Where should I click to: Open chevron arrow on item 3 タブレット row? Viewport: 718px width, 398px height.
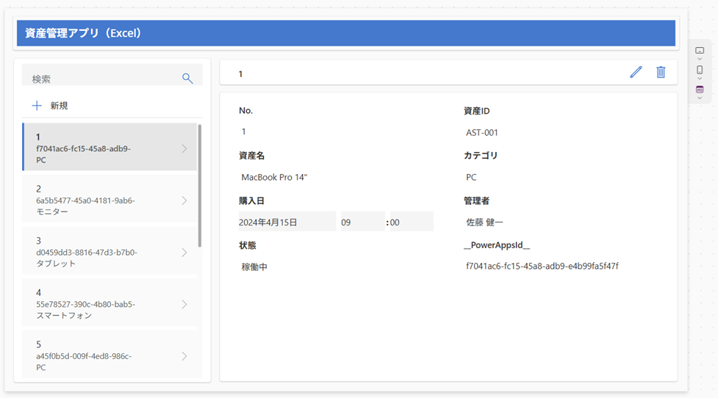184,253
